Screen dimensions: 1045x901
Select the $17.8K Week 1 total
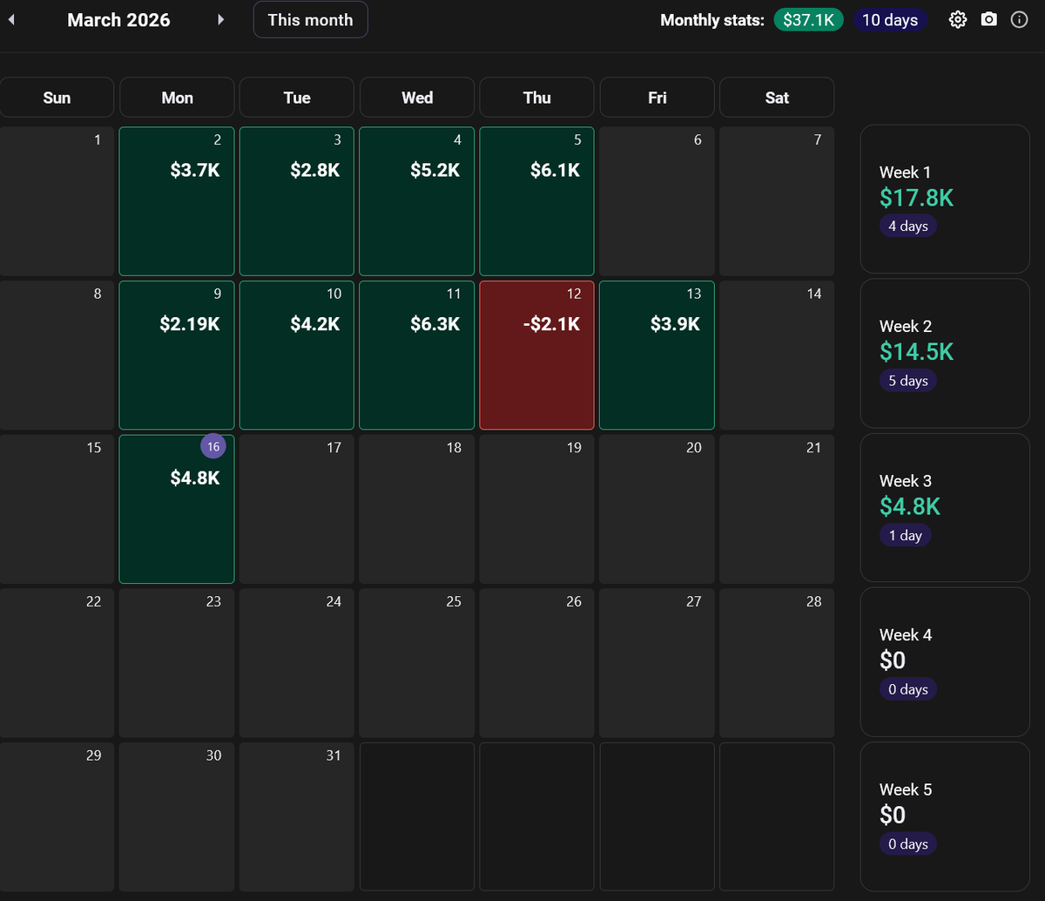click(917, 198)
